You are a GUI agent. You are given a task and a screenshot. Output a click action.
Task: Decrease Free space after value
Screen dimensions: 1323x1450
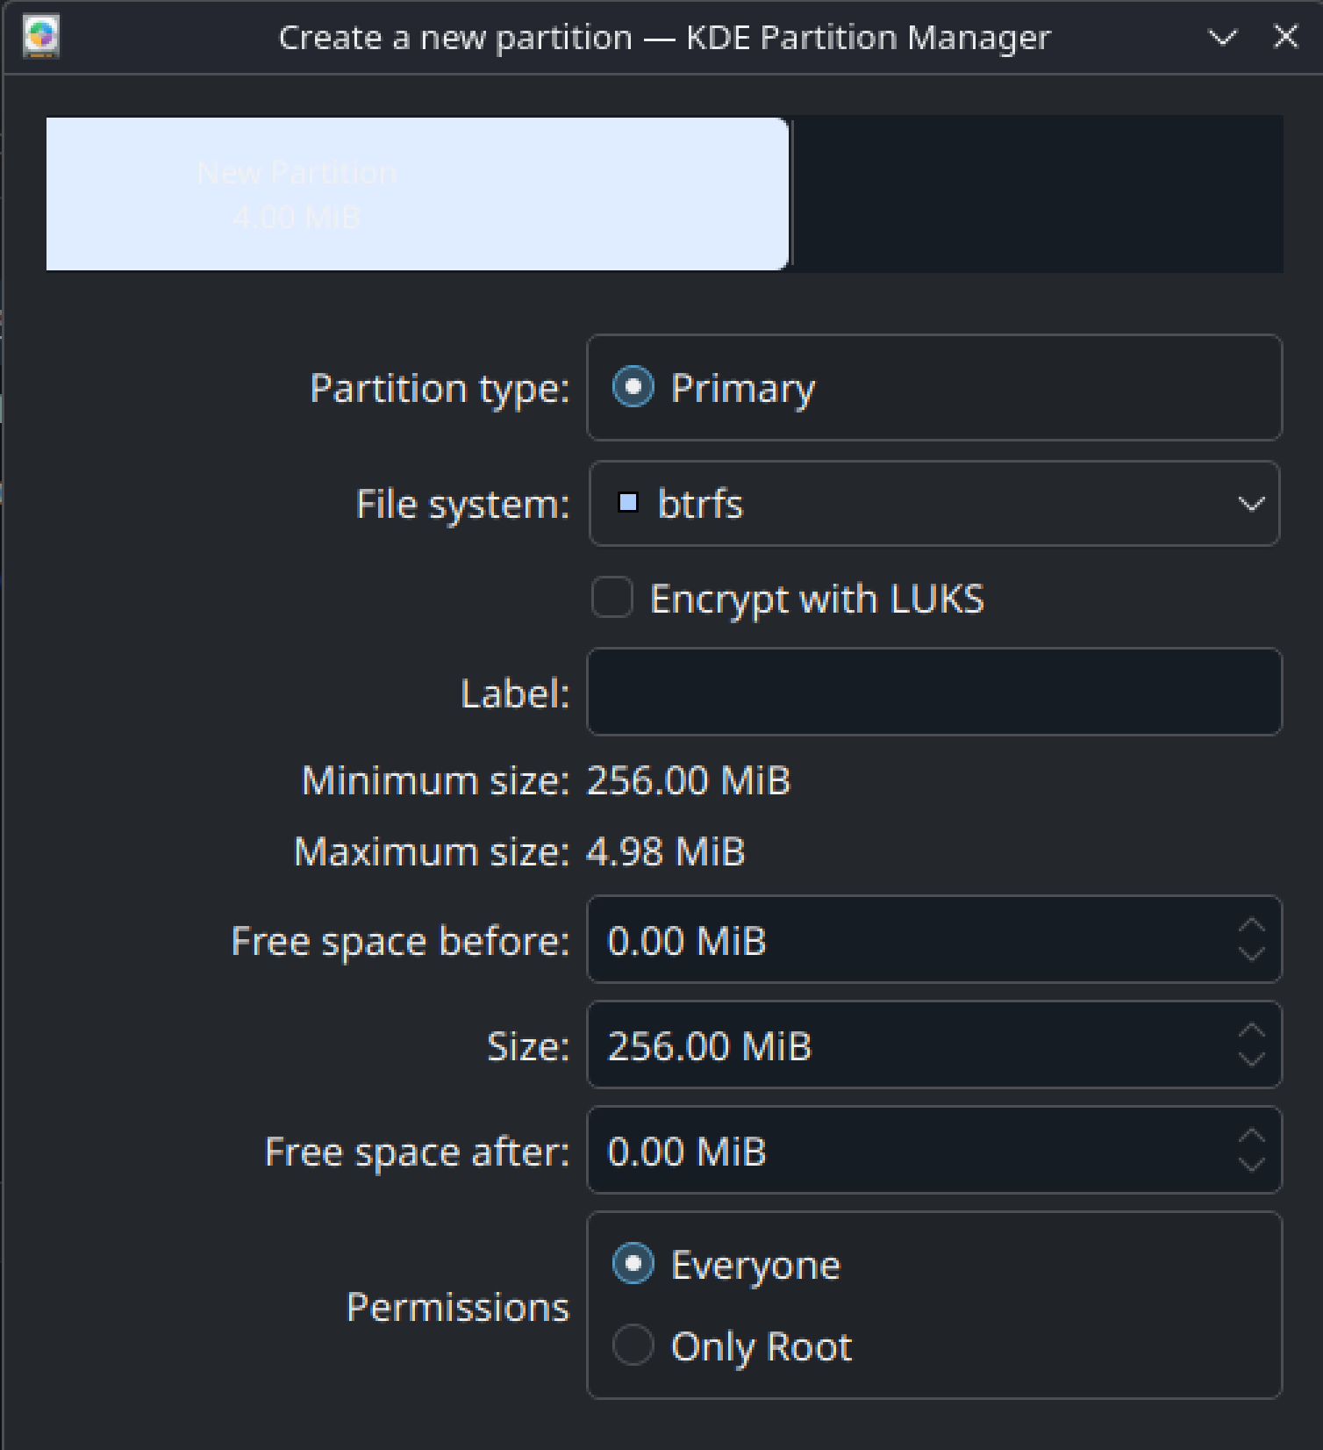(1252, 1164)
